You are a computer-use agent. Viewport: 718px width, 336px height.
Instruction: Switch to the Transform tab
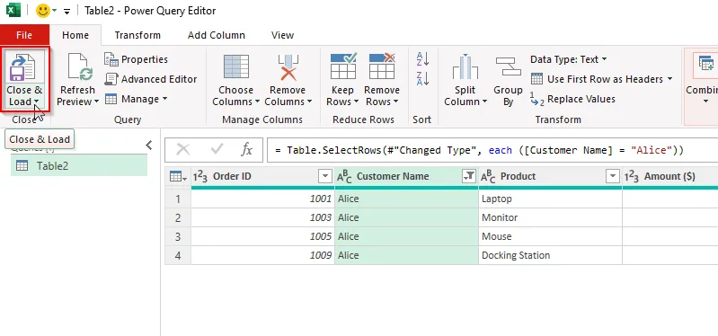tap(137, 35)
